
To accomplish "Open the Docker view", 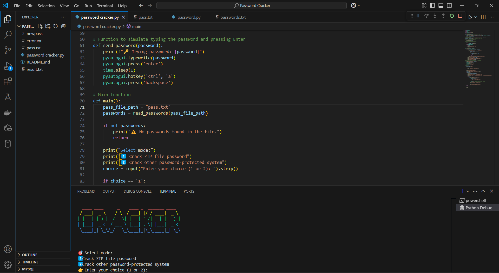I will 8,113.
